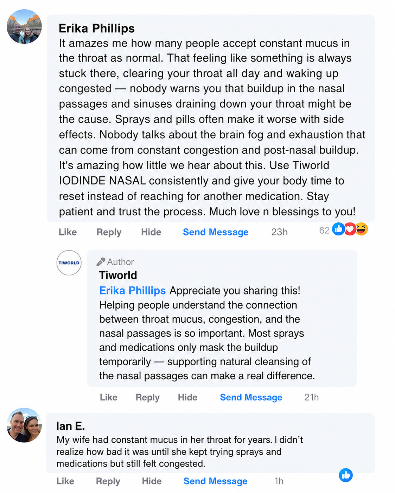395x493 pixels.
Task: Open Erika Phillips' profile picture
Action: [x=24, y=27]
